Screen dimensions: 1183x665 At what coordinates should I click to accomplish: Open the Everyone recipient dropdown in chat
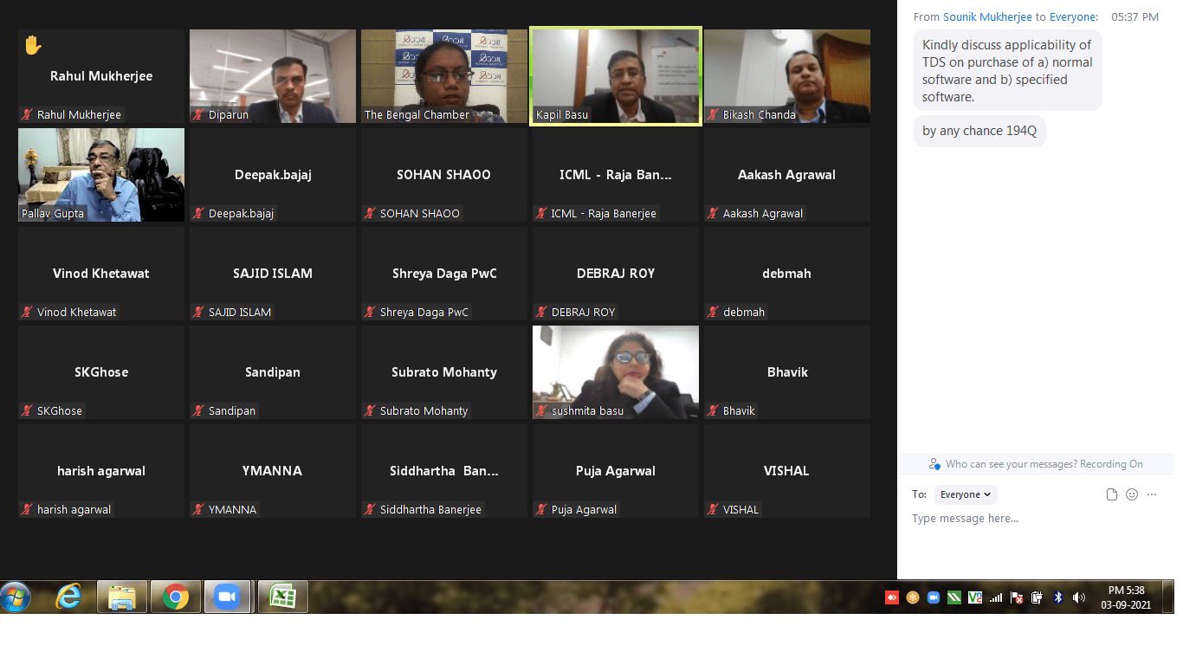(966, 494)
